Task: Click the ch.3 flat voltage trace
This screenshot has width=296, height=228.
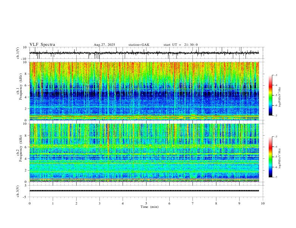Action: point(144,191)
